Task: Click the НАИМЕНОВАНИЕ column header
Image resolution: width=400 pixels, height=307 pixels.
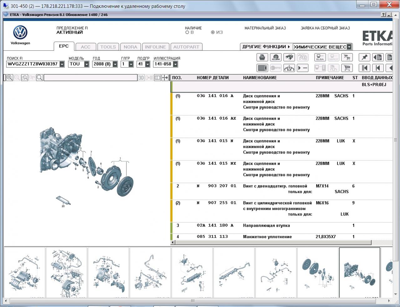Action: click(x=260, y=78)
